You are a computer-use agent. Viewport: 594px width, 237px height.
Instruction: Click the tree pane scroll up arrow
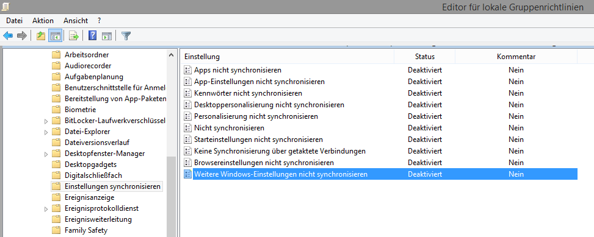172,55
